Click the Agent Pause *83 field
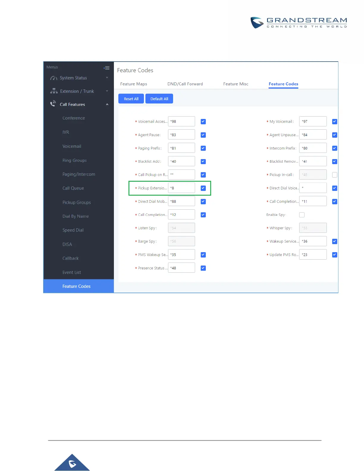 click(x=181, y=135)
